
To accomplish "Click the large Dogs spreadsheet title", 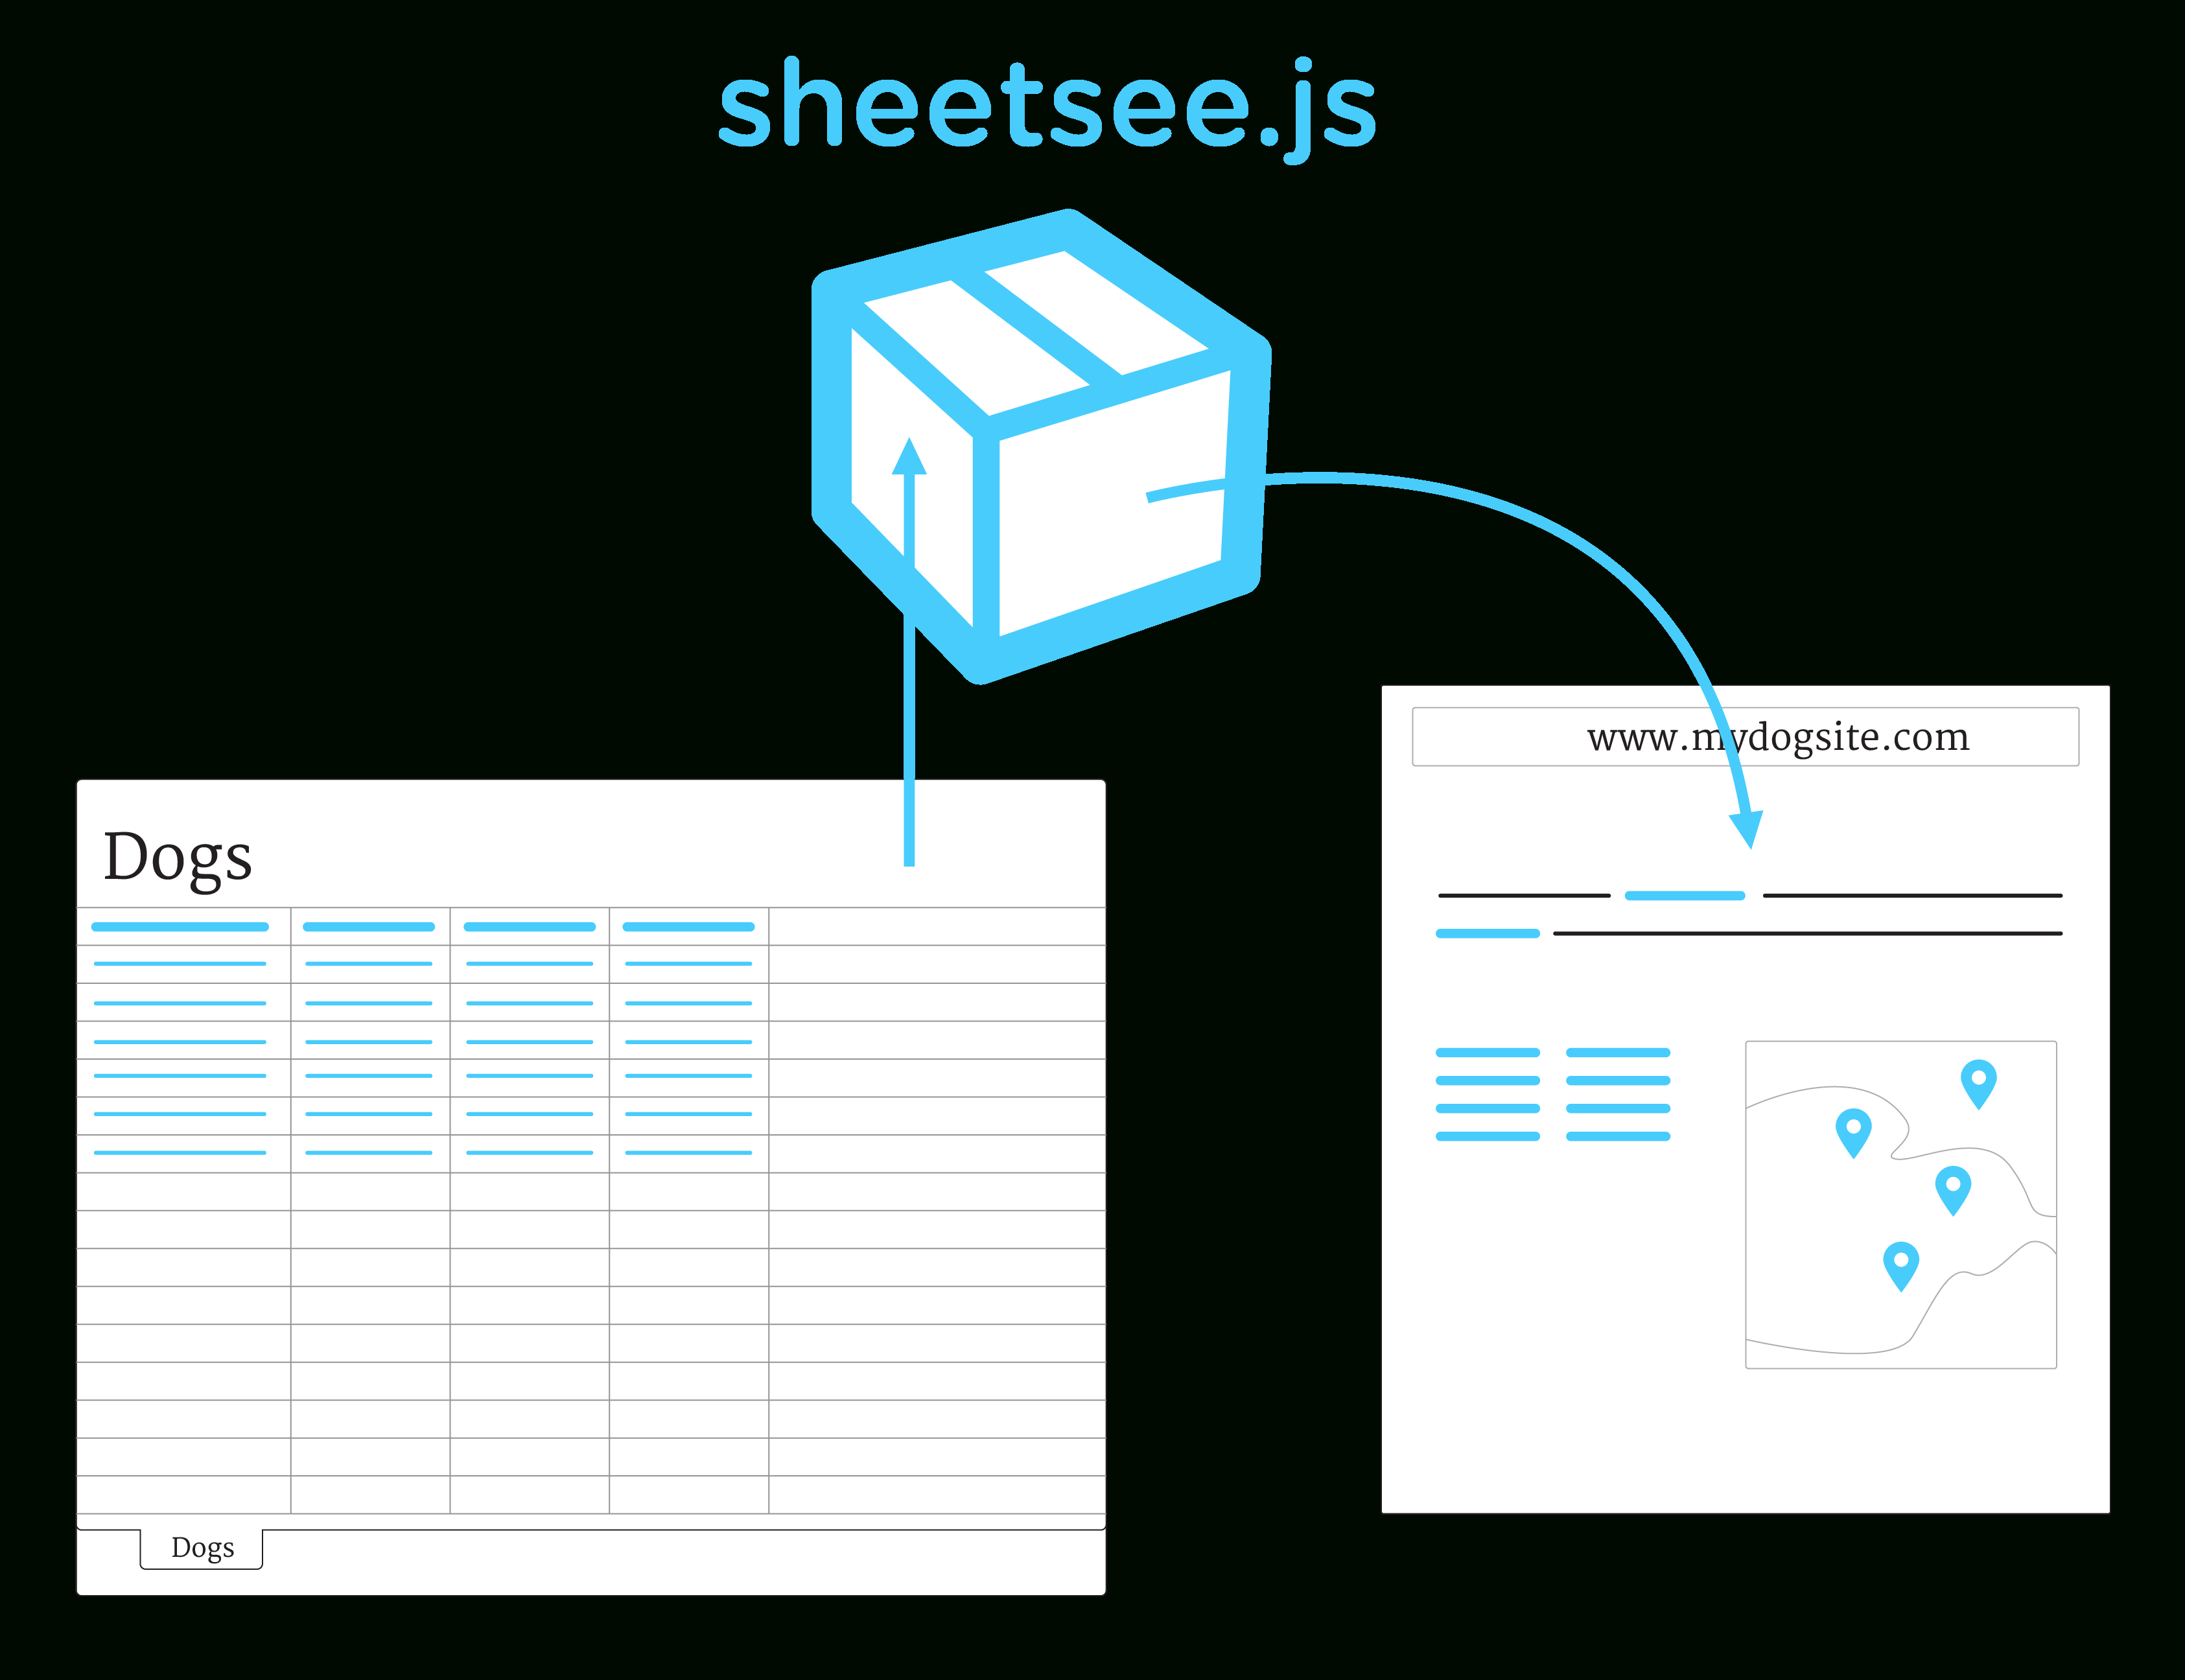I will 178,857.
